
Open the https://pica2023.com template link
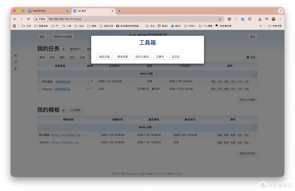(x=66, y=135)
